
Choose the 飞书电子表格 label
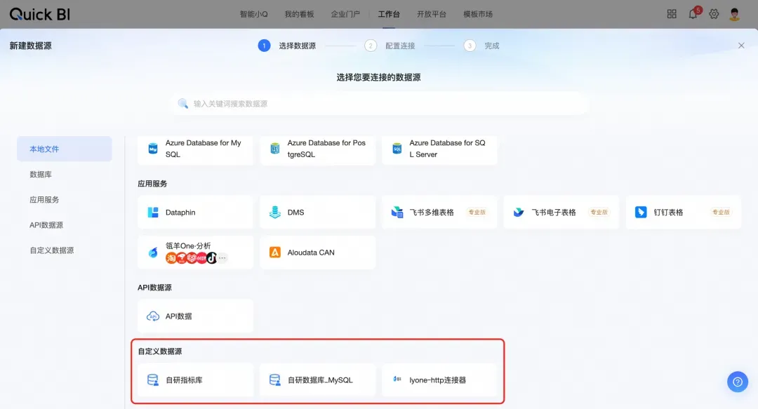click(554, 213)
